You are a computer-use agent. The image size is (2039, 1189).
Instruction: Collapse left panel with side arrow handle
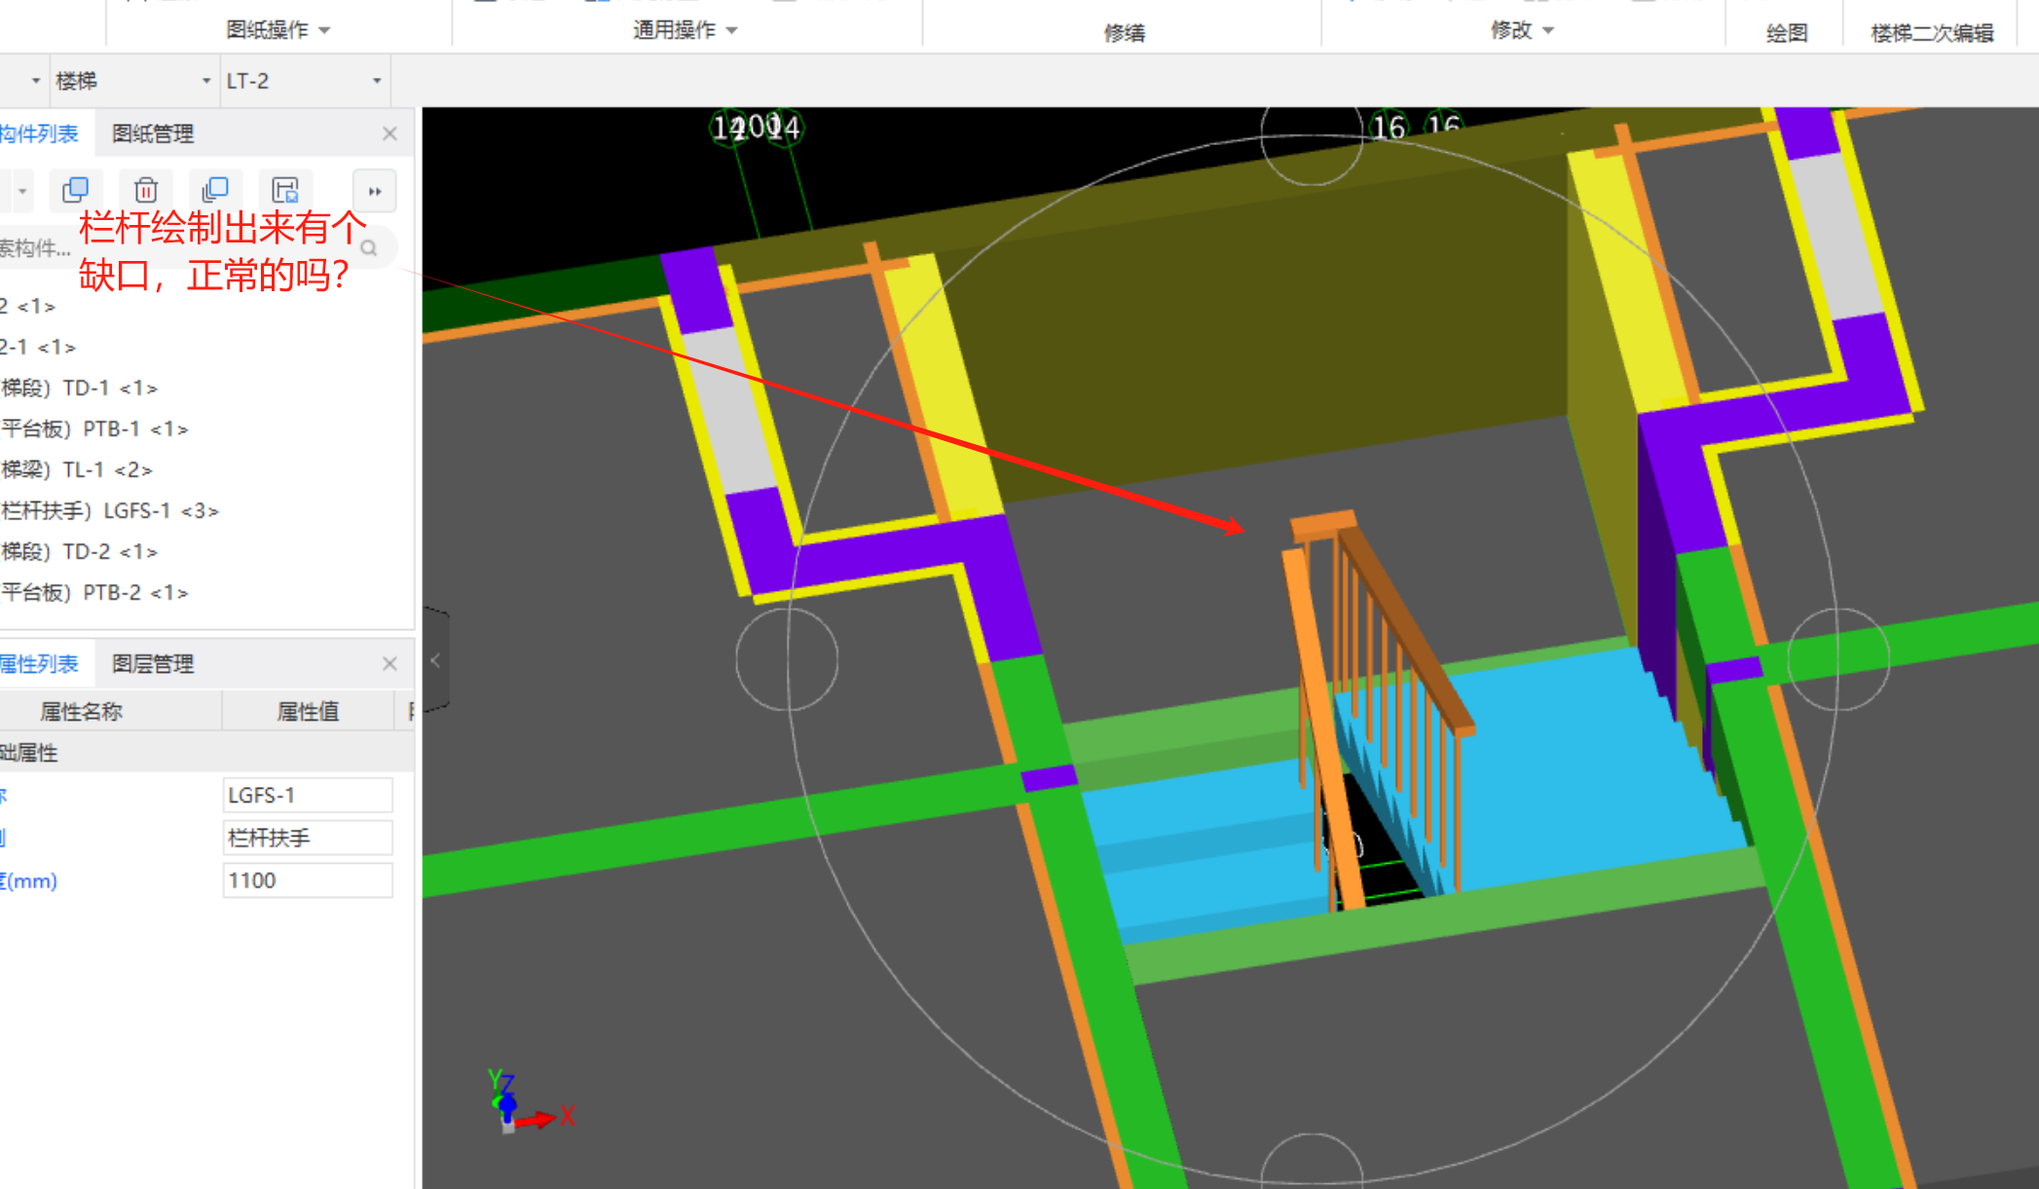tap(435, 660)
